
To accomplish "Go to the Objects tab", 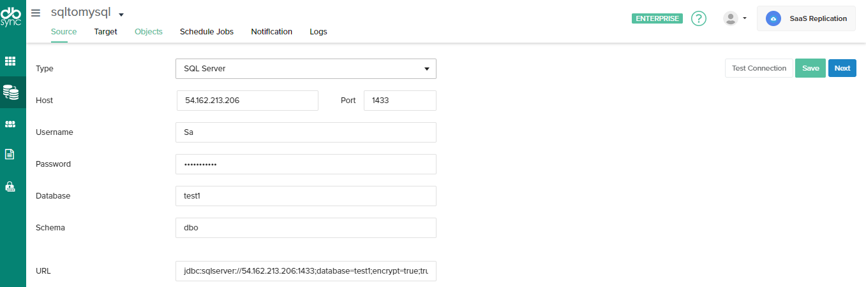I will coord(148,32).
